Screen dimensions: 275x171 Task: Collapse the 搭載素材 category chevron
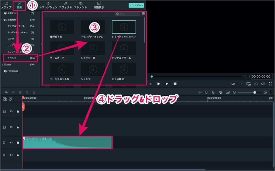click(x=2, y=20)
